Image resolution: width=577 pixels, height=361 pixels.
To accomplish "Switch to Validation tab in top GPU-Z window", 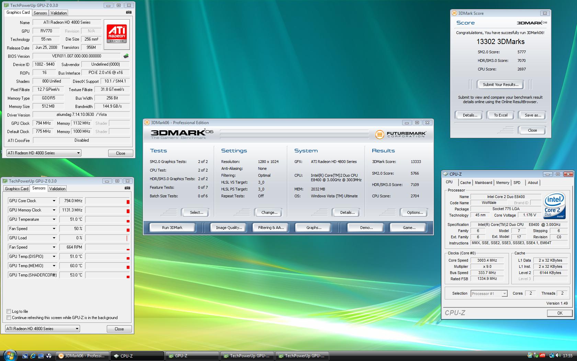I will coord(59,13).
